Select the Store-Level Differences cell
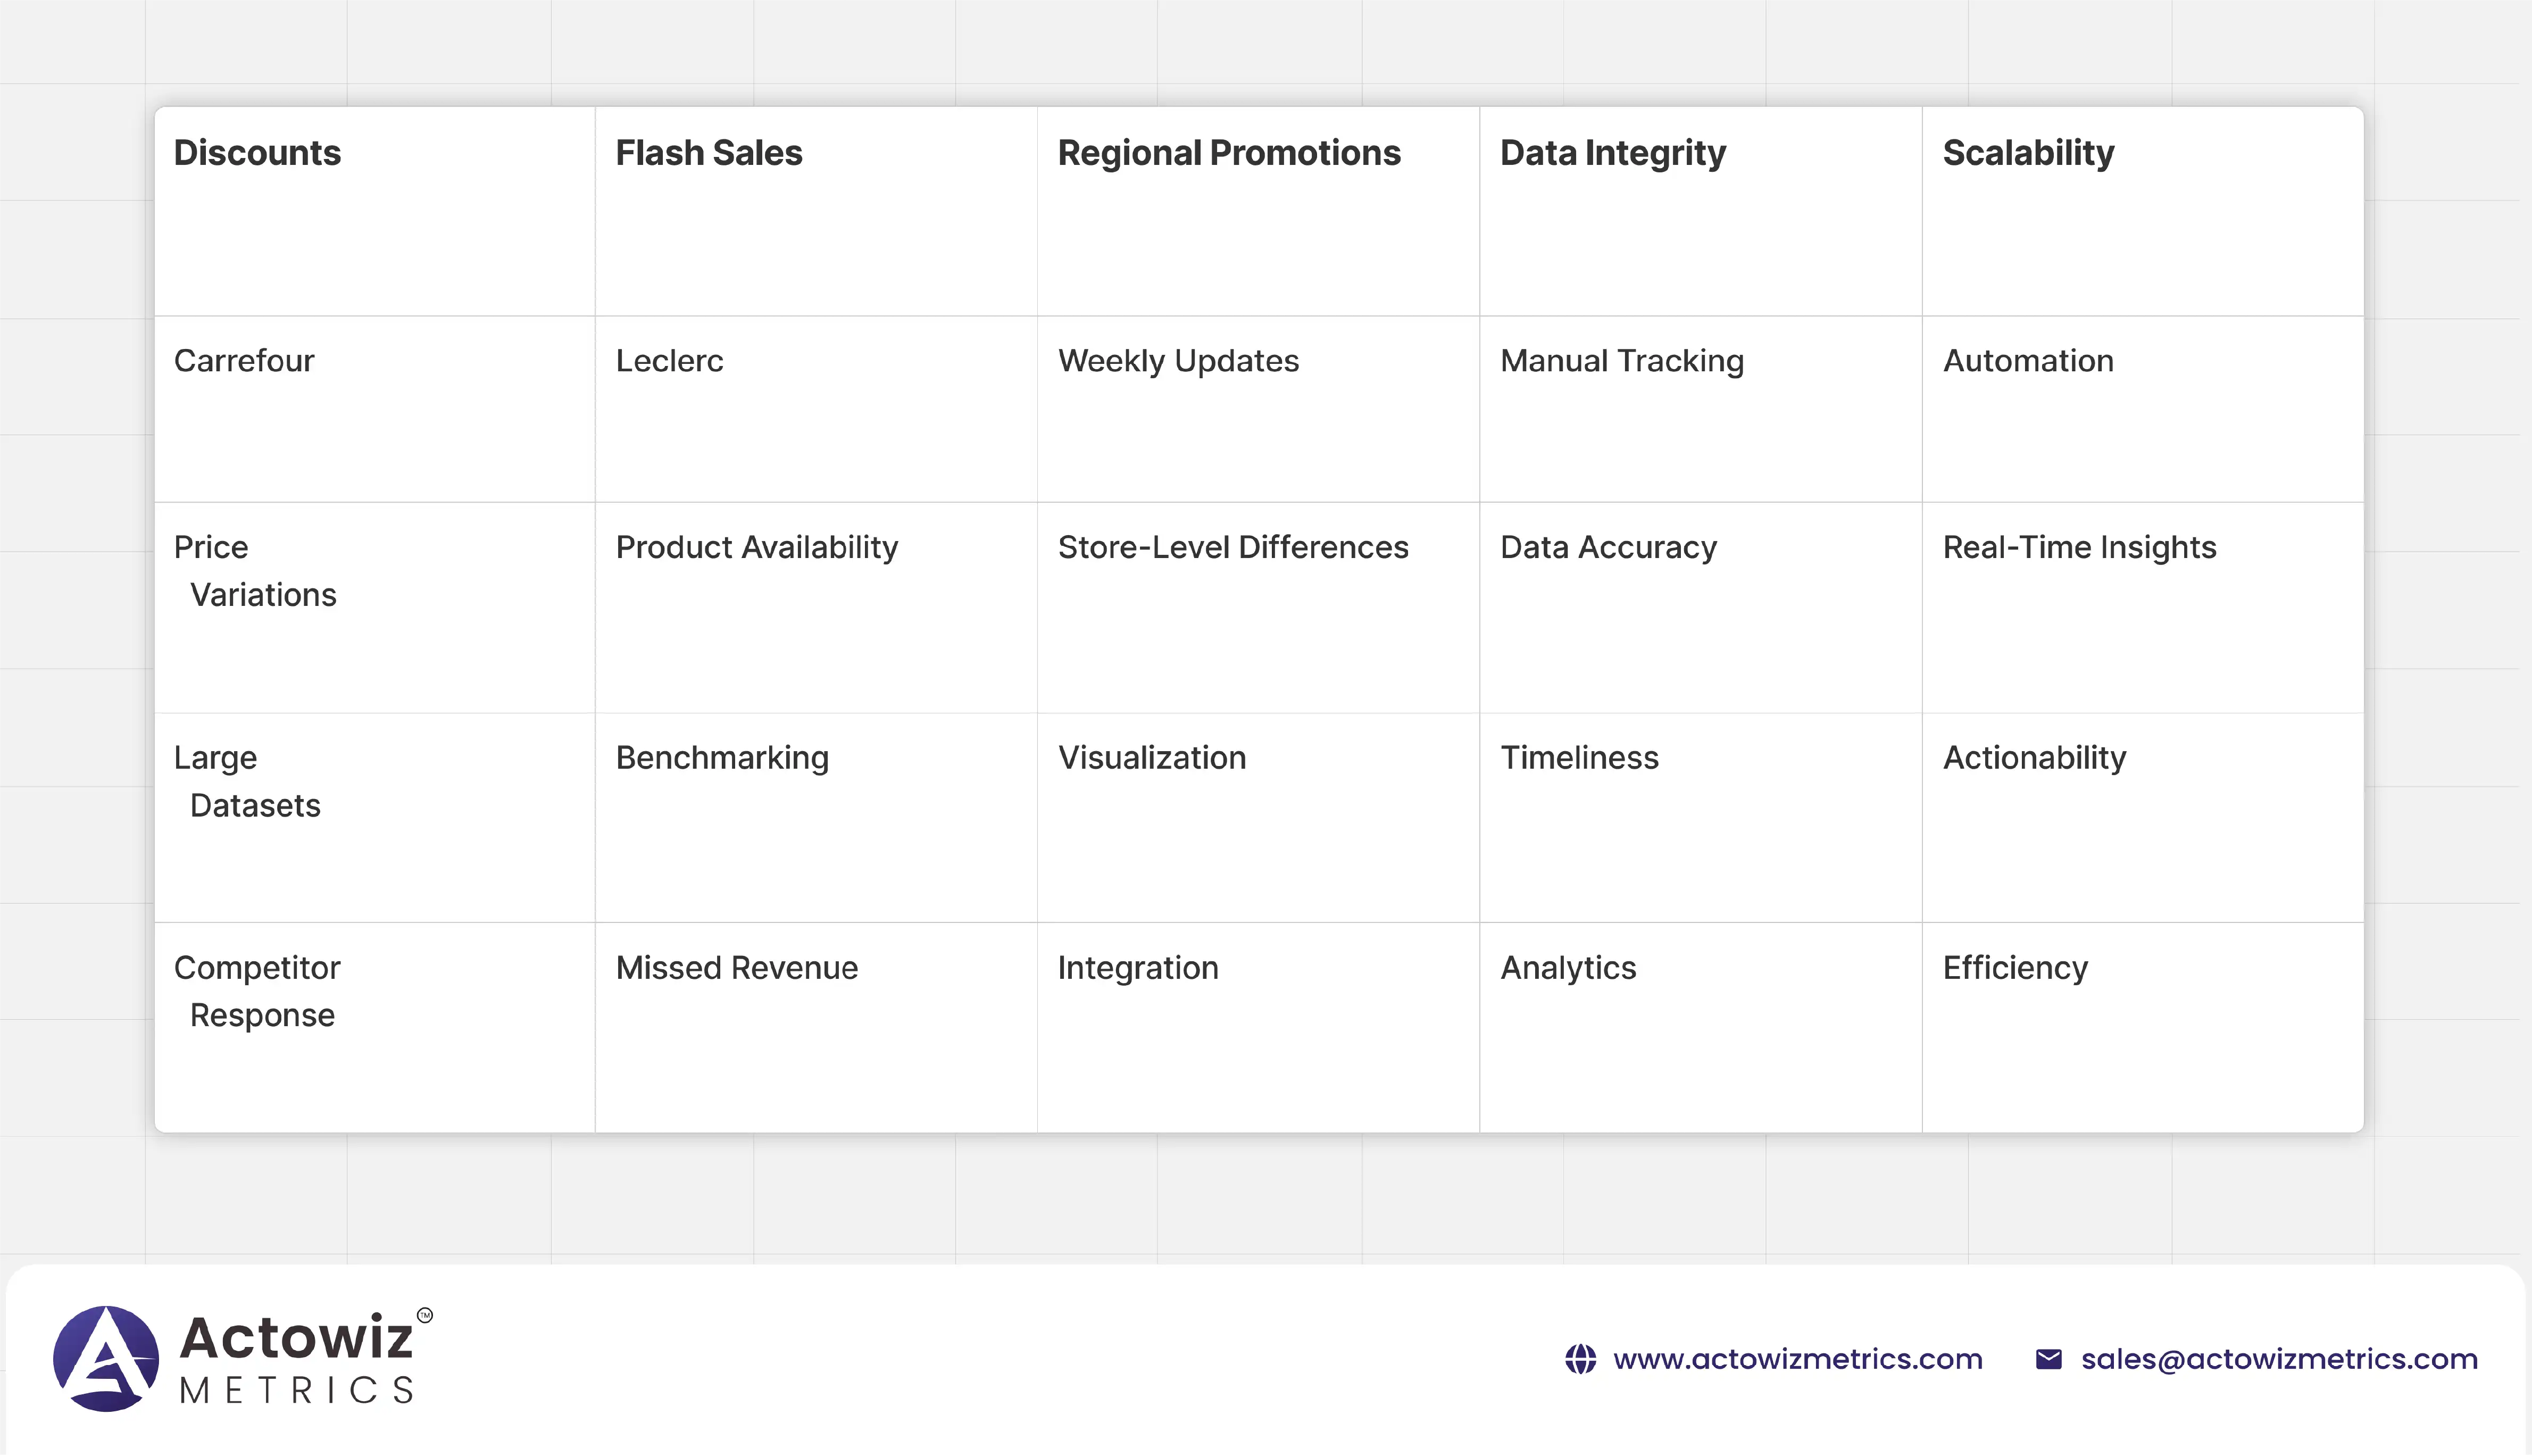Viewport: 2532px width, 1456px height. (1232, 547)
